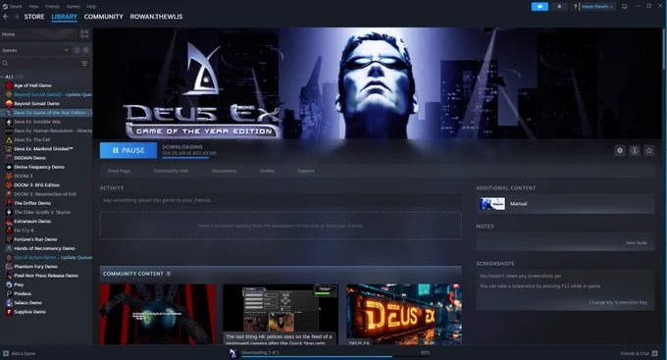Click New Note button
This screenshot has height=360, width=667.
[x=637, y=242]
